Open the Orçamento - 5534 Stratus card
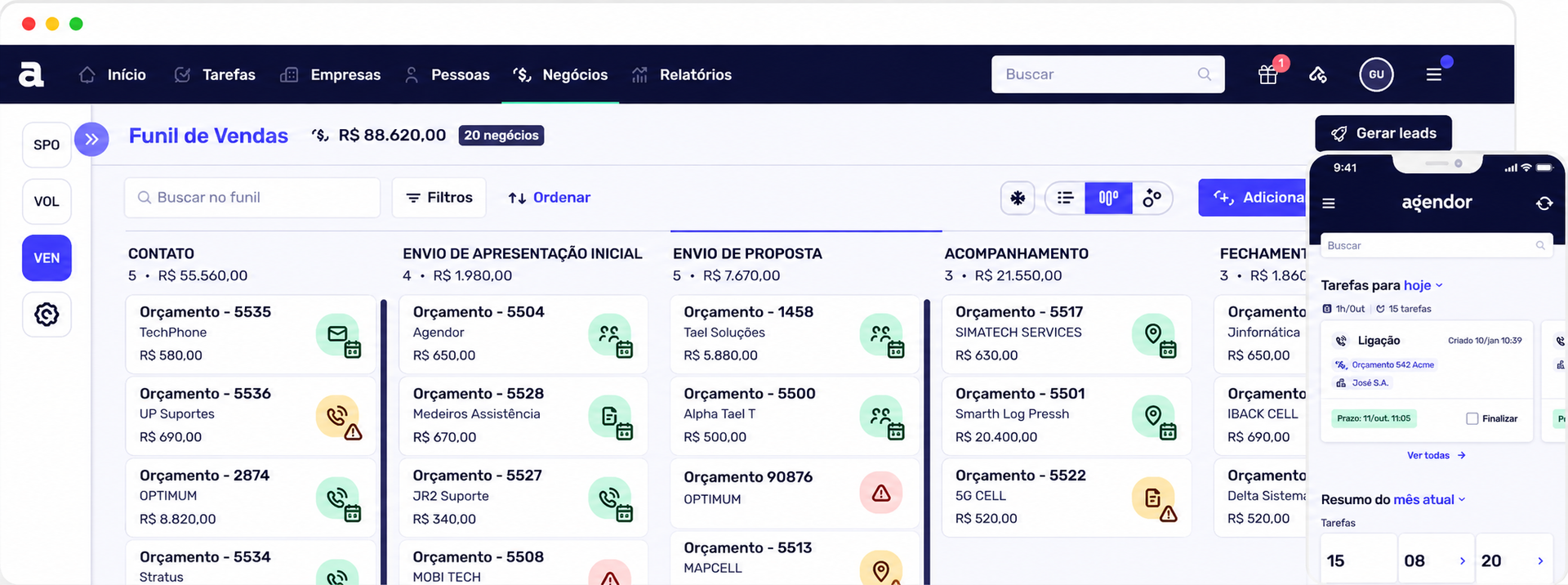Screen dimensions: 1568x585 (x=250, y=563)
